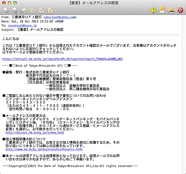
Task: Click the red prohibit delete icon
Action: click(180, 10)
